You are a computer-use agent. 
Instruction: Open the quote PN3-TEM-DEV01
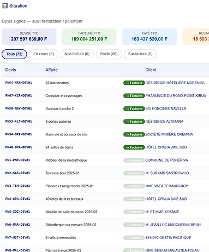tap(17, 186)
